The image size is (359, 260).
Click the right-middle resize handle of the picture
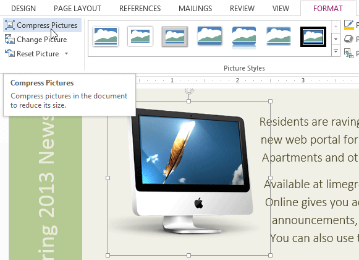270,178
